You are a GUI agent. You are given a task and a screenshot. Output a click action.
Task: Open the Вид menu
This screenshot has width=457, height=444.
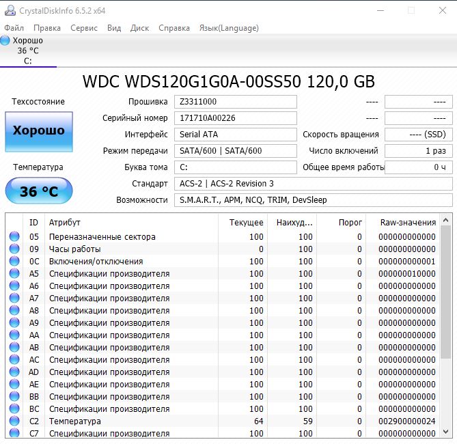point(114,28)
